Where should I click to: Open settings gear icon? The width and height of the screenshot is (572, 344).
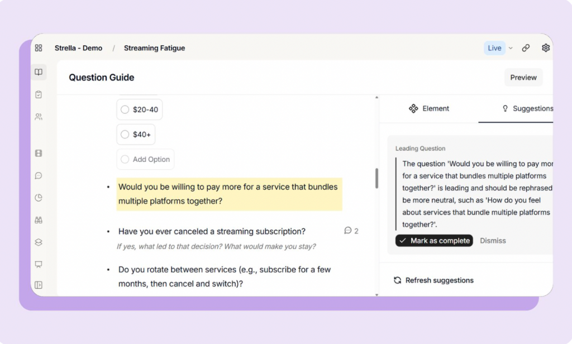click(546, 48)
